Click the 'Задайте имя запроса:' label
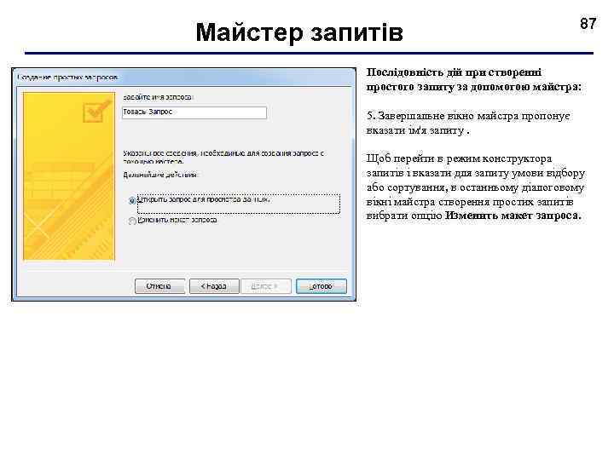The image size is (614, 460). coord(159,97)
